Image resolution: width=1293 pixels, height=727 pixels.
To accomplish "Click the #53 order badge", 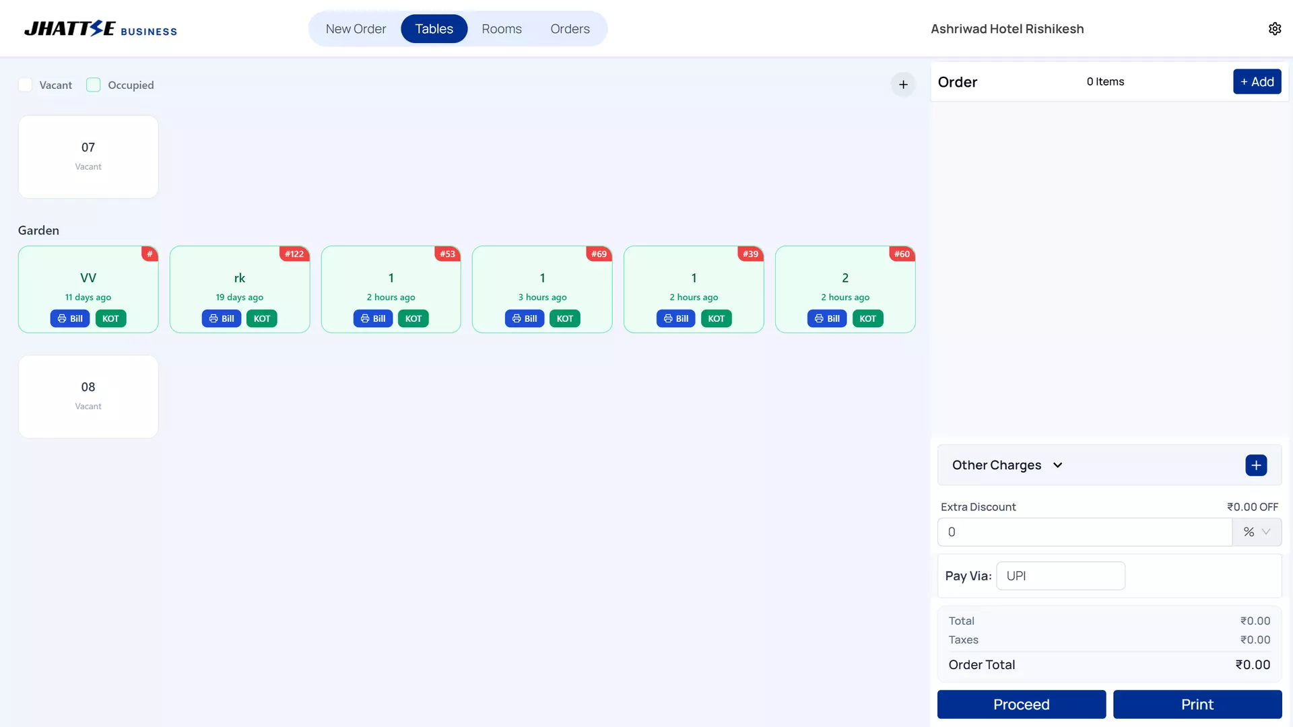I will click(x=447, y=254).
